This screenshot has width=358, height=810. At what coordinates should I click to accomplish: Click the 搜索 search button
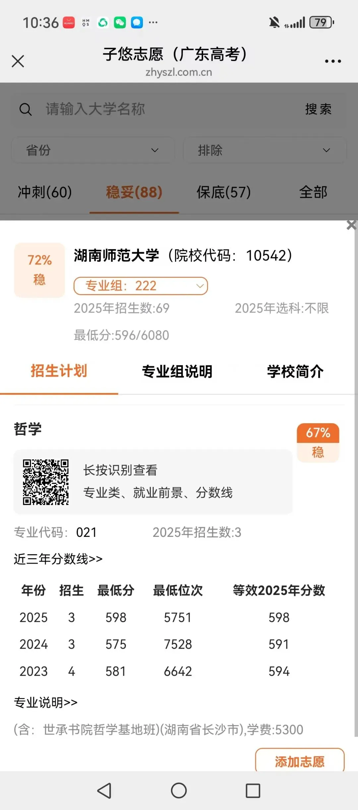[319, 109]
